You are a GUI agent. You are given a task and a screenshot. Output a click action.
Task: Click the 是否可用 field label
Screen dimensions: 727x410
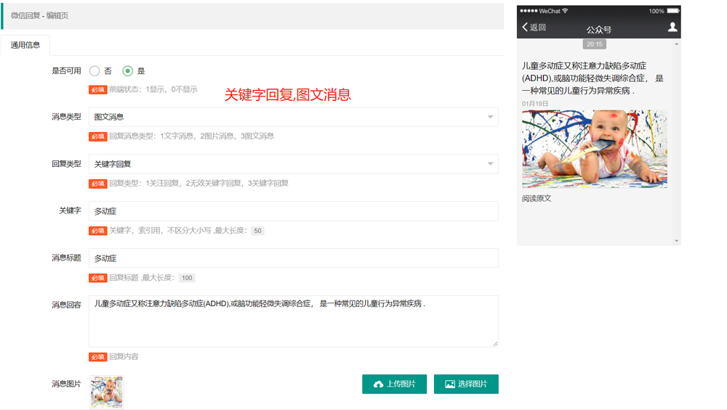click(66, 71)
